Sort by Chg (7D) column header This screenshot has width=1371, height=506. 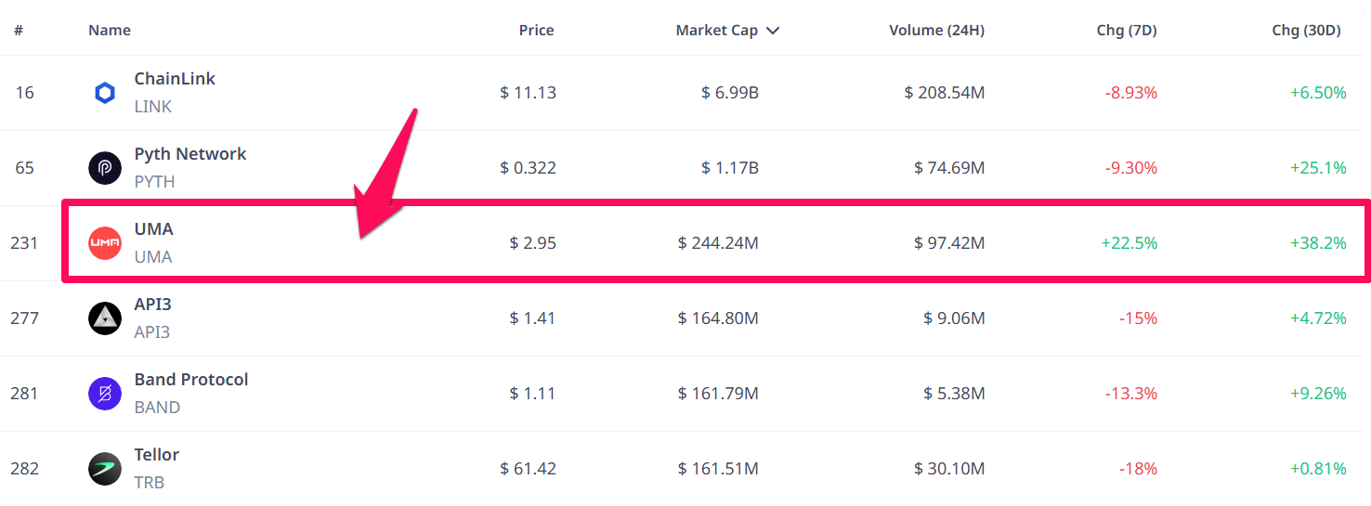click(1126, 31)
